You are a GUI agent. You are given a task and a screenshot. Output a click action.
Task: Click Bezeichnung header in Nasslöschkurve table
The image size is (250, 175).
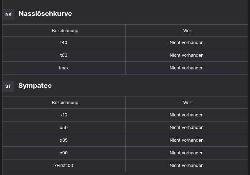tap(65, 31)
